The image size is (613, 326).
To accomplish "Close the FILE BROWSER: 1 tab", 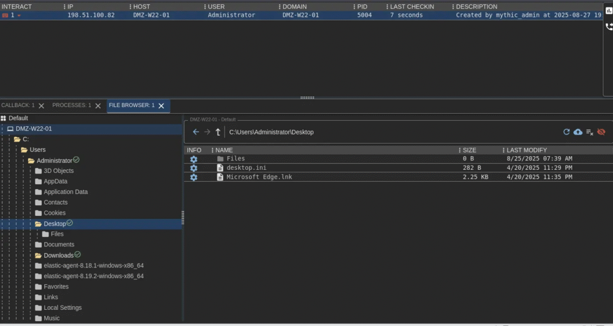I will pyautogui.click(x=161, y=106).
